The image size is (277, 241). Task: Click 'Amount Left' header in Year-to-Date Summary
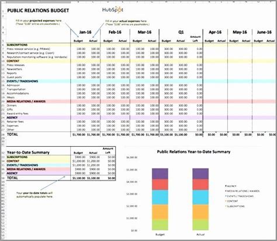click(108, 150)
